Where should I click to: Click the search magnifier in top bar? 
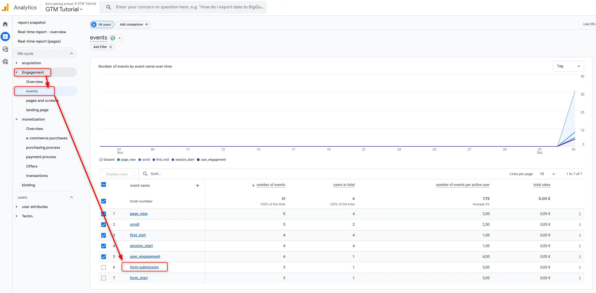tap(108, 7)
